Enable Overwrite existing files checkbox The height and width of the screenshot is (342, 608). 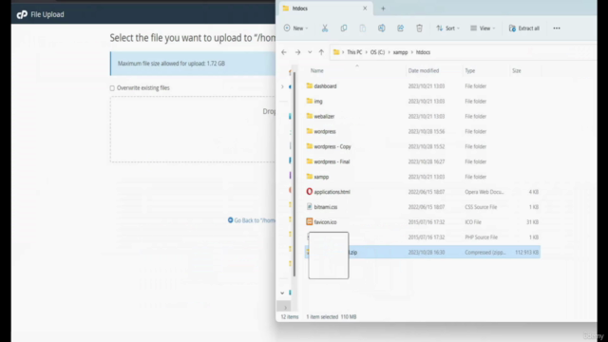point(112,88)
